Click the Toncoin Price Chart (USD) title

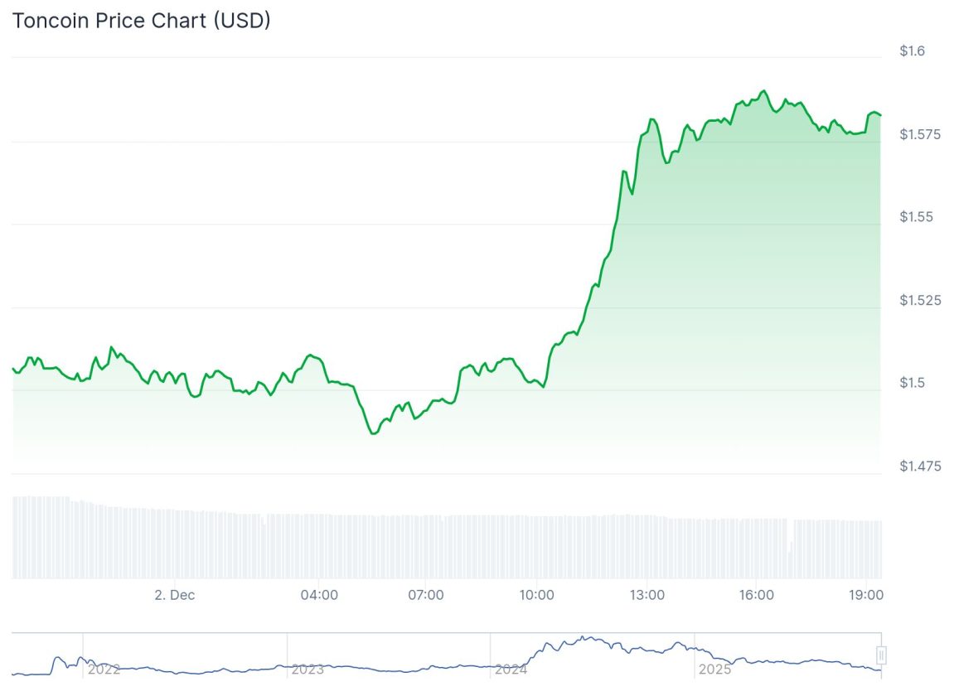(x=141, y=22)
